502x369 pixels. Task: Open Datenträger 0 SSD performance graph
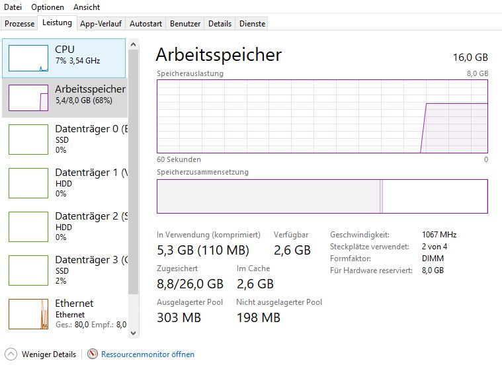coord(28,139)
